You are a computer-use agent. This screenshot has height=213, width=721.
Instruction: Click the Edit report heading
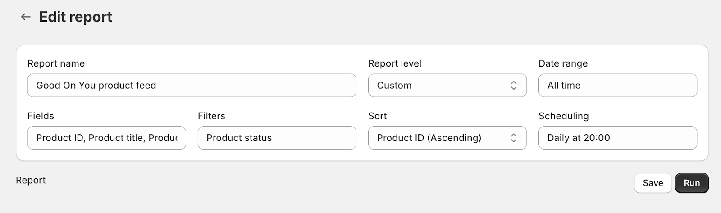click(76, 17)
